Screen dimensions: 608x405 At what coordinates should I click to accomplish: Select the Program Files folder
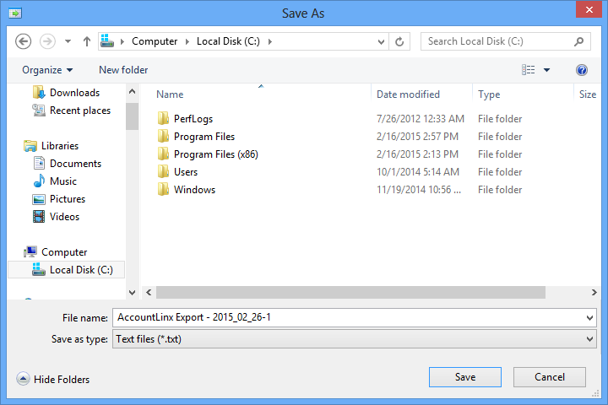tap(204, 137)
